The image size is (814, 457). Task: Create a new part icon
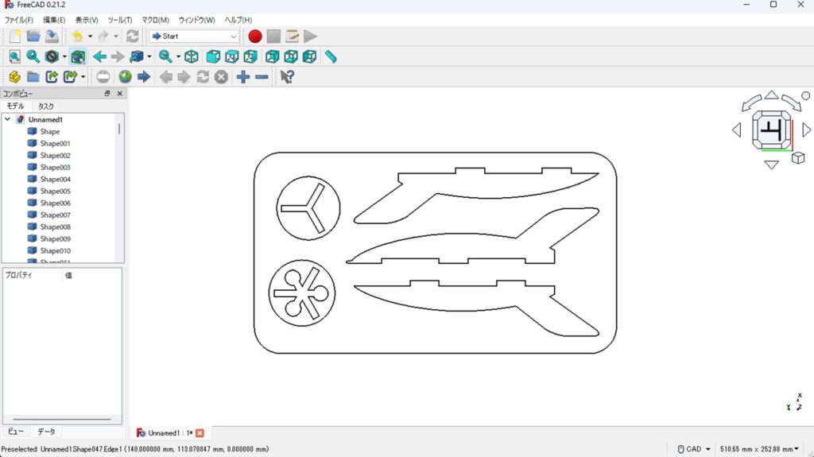click(x=14, y=77)
